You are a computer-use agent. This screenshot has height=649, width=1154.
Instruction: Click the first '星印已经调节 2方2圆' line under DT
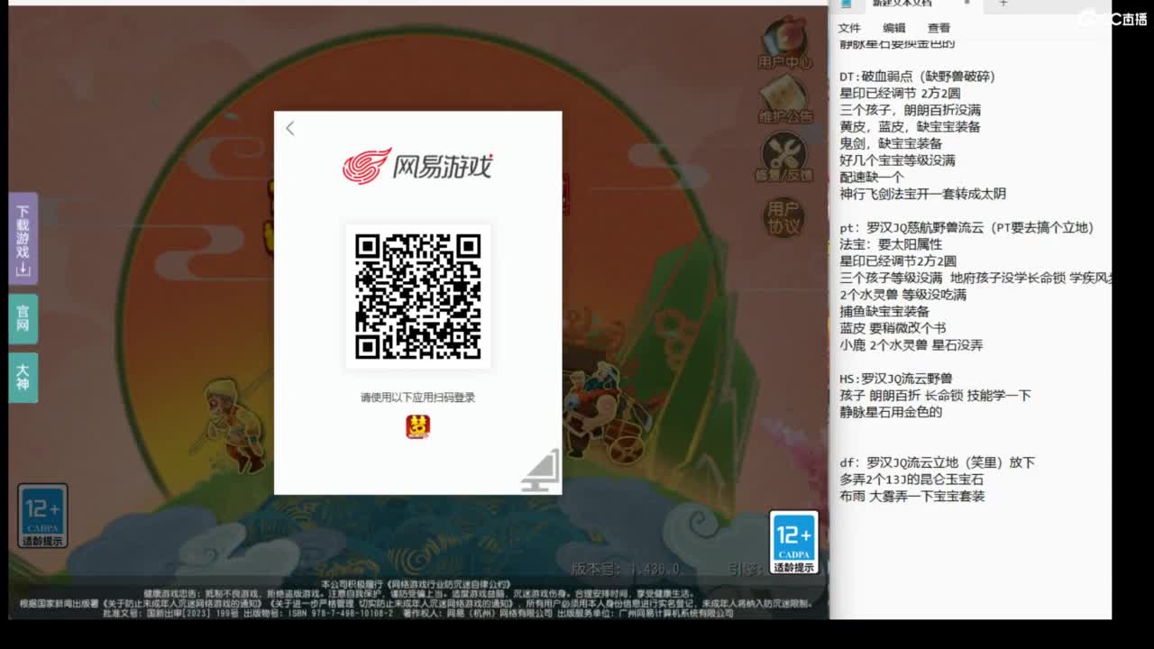[x=900, y=93]
